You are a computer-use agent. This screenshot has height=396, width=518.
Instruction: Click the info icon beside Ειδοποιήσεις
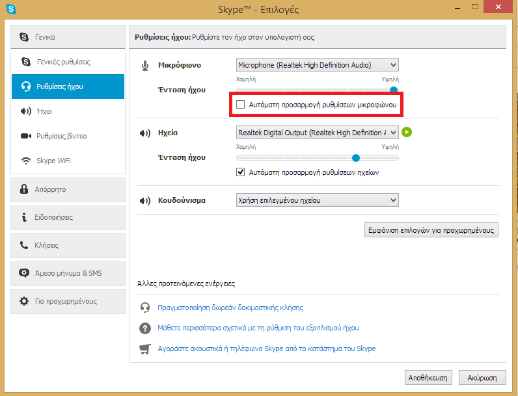(x=24, y=217)
